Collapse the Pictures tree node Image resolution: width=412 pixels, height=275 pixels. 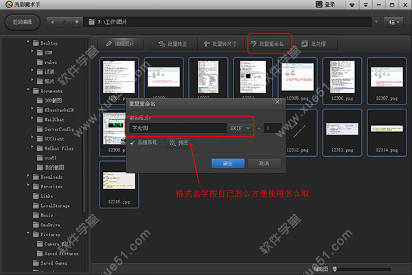click(x=28, y=232)
